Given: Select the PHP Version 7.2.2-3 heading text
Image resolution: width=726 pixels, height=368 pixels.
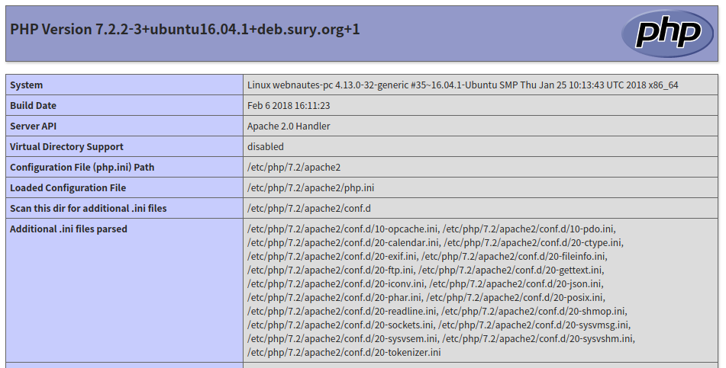Looking at the screenshot, I should pos(185,30).
